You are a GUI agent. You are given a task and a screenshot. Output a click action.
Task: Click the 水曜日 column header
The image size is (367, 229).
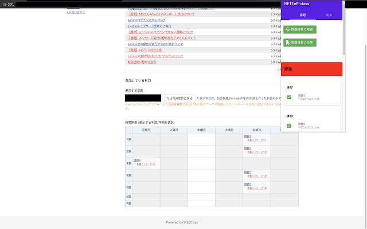tap(201, 130)
